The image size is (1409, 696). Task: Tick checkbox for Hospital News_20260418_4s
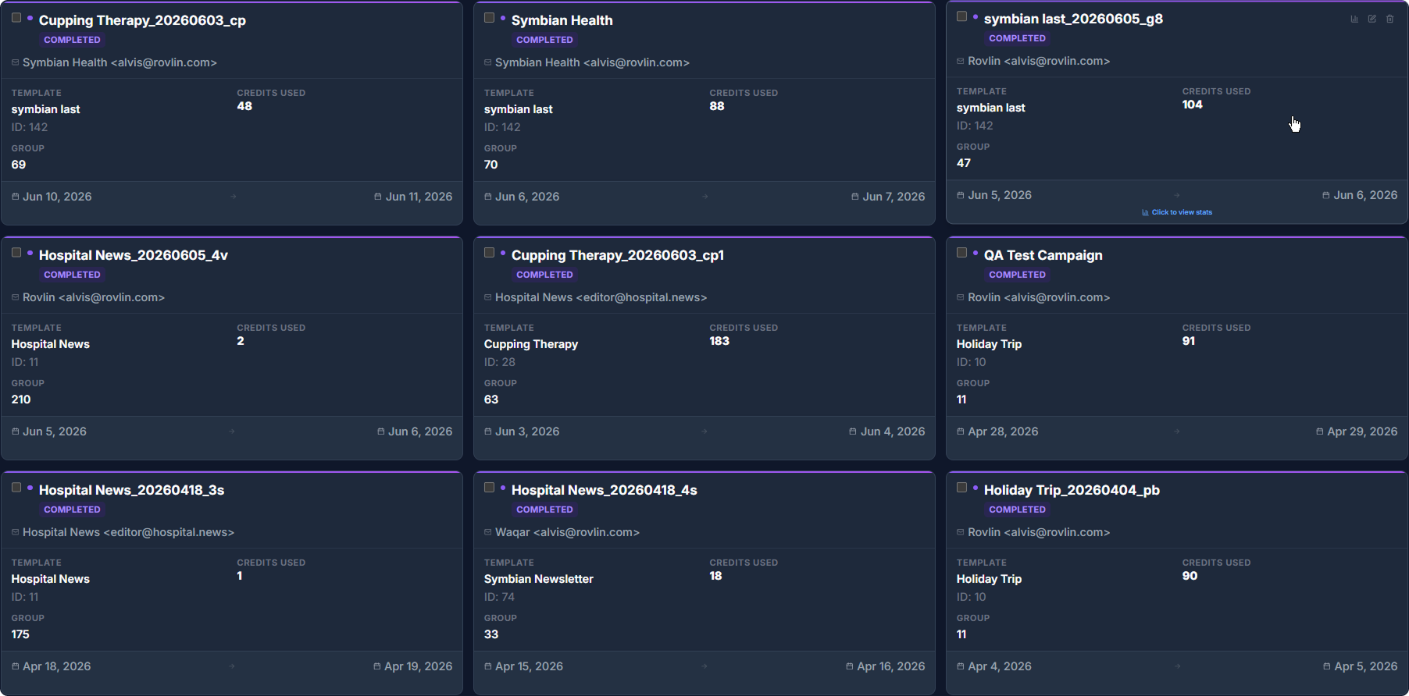[x=489, y=488]
